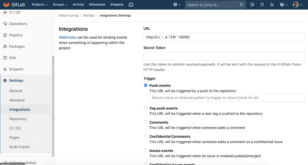Open the issues board icon in navbar
The width and height of the screenshot is (308, 165).
point(252,4)
